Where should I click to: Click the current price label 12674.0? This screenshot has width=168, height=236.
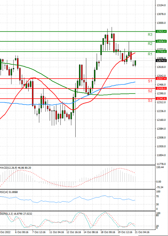pyautogui.click(x=161, y=61)
